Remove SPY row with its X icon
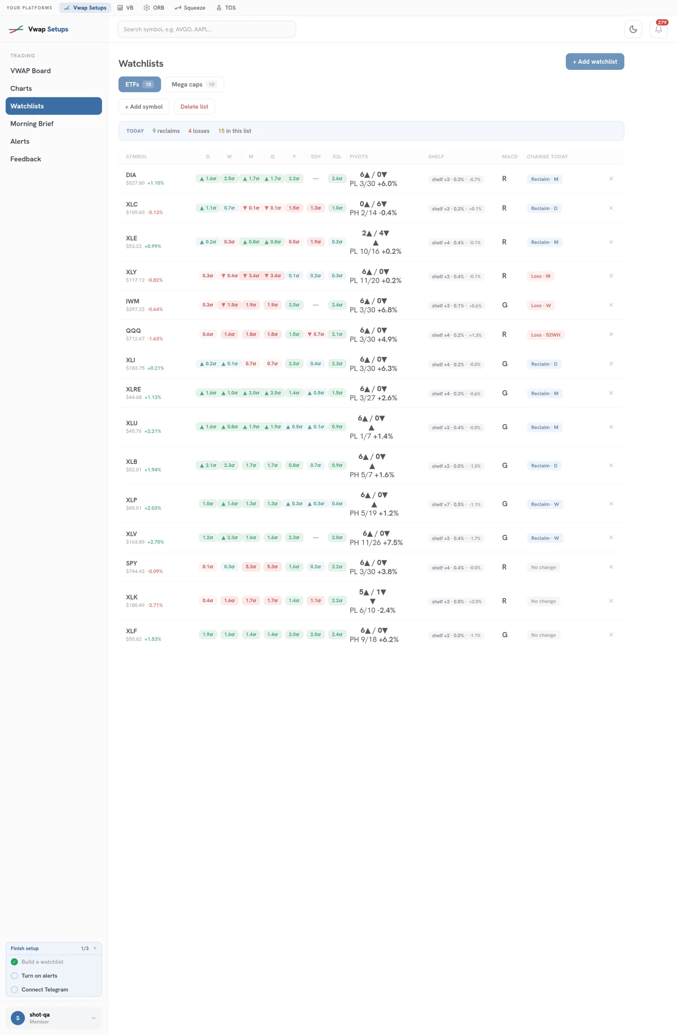Viewport: 677px width, 1035px height. point(611,567)
